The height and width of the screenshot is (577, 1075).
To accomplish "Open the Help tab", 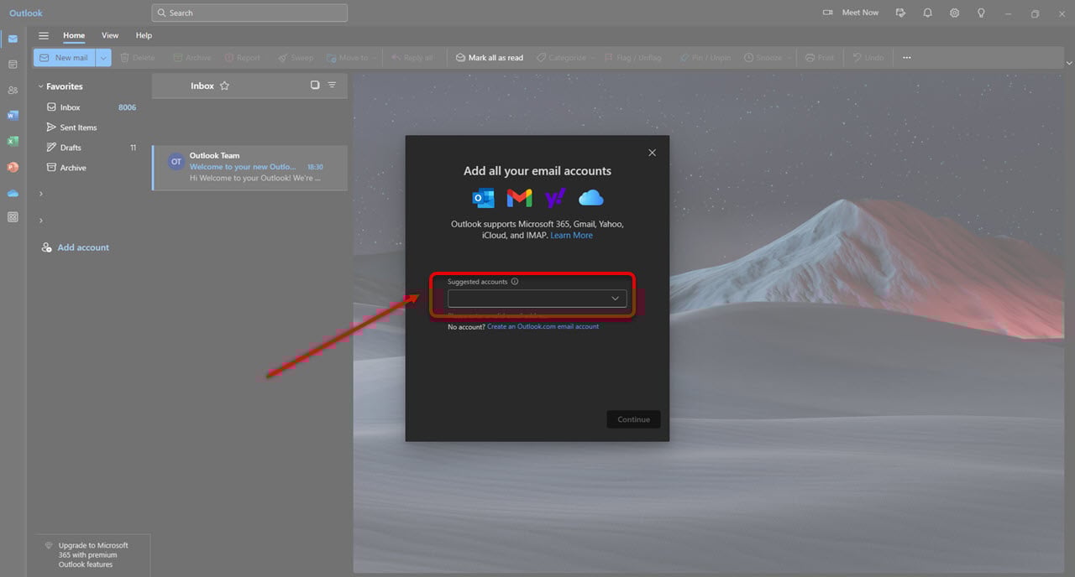I will coord(144,36).
